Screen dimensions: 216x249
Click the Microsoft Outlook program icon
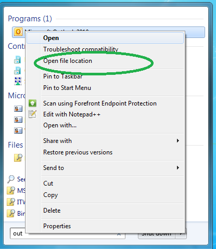18,32
